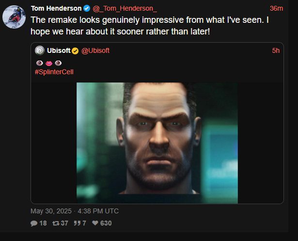The image size is (298, 241).
Task: Click the 36m timestamp
Action: (x=276, y=8)
